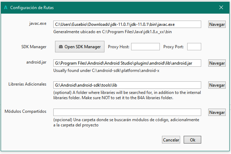Viewport: 231px width, 154px height.
Task: Click hint text about B4A libraries folder
Action: click(x=127, y=95)
